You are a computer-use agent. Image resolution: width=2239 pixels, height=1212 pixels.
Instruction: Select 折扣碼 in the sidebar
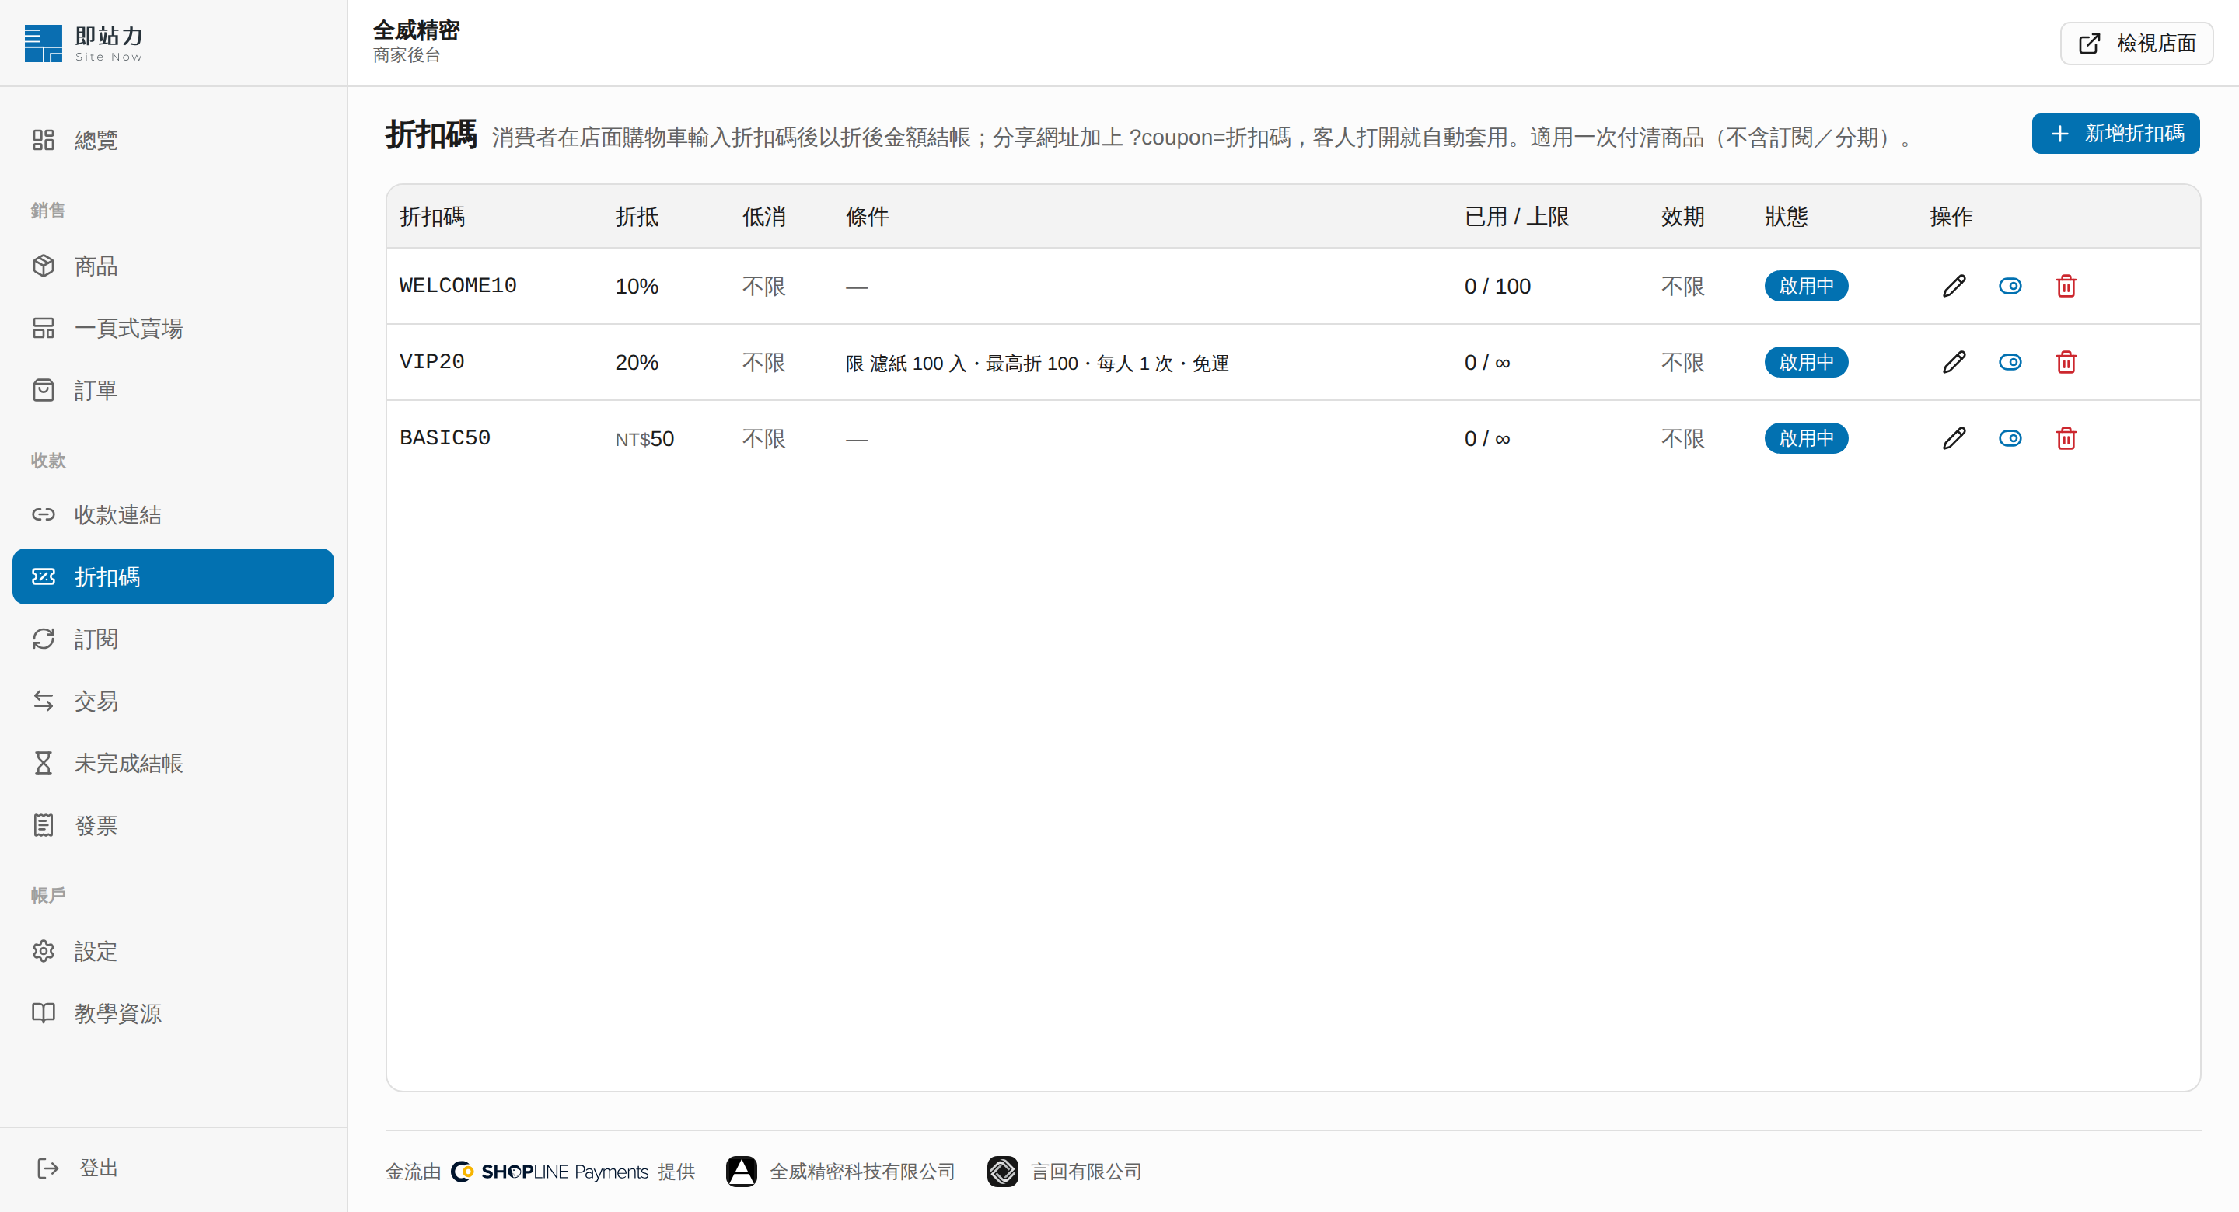tap(173, 577)
